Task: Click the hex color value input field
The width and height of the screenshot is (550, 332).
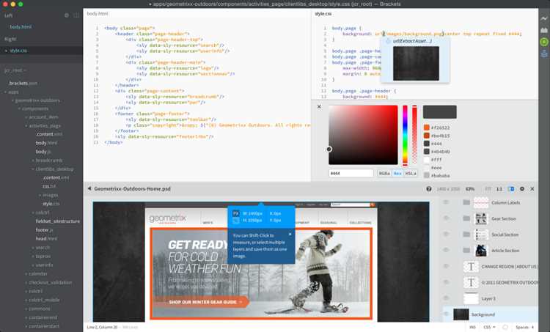Action: click(351, 173)
